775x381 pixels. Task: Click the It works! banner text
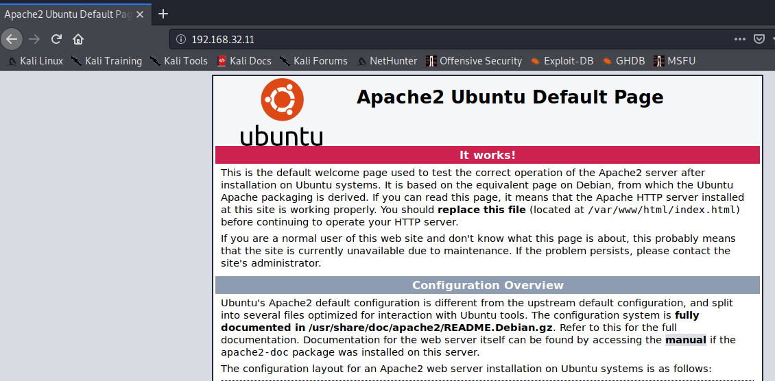point(488,155)
